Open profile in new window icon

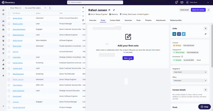coord(83,20)
